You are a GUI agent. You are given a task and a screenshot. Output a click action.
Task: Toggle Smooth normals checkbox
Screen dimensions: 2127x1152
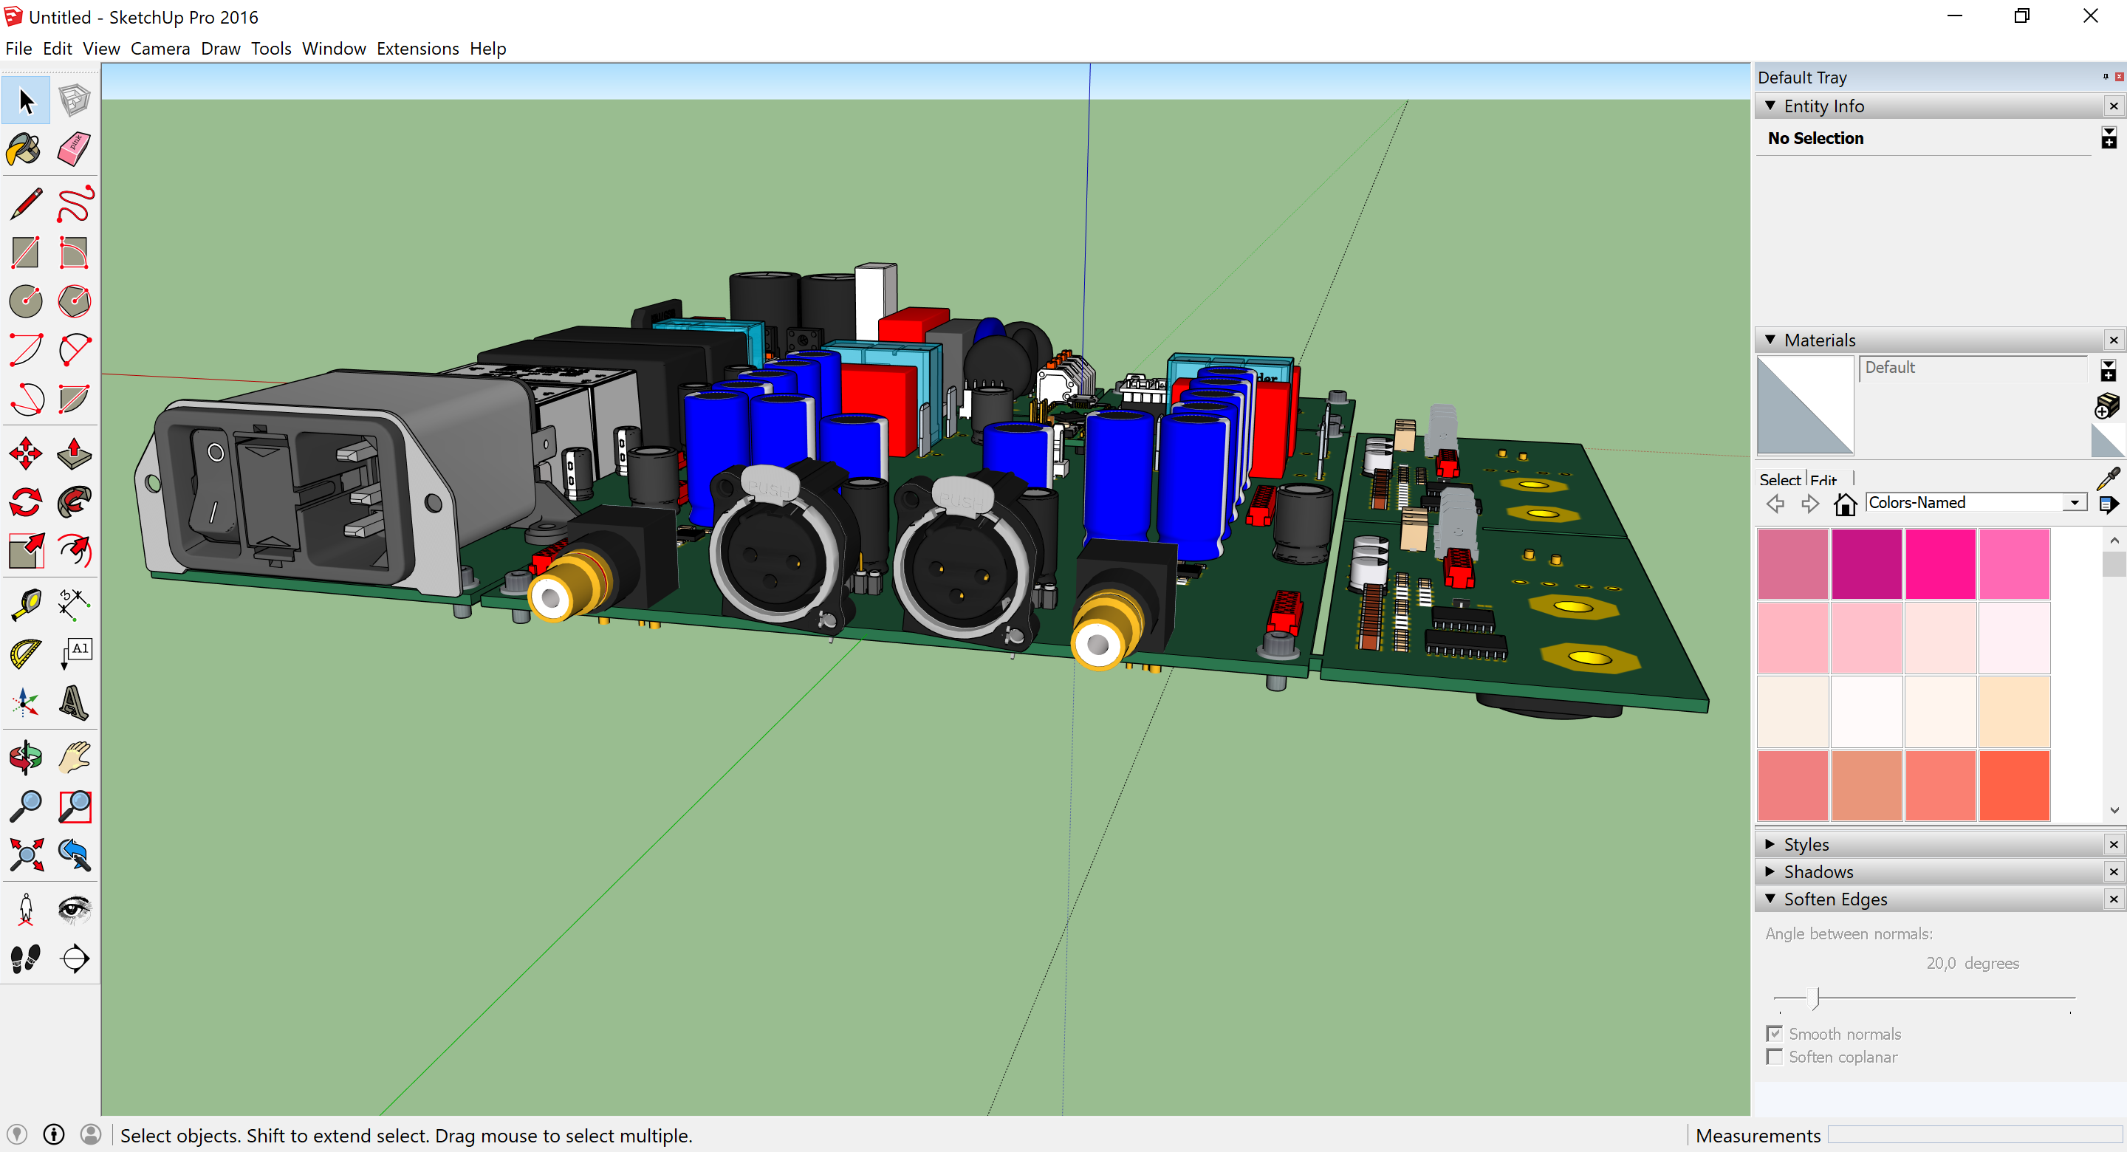pyautogui.click(x=1773, y=1033)
